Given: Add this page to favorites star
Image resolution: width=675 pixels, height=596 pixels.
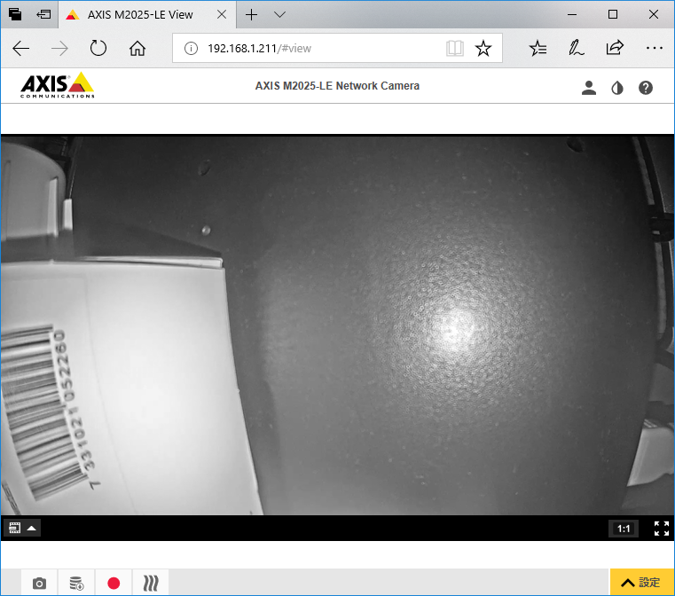Looking at the screenshot, I should point(483,48).
